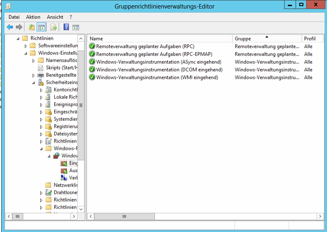Expand the Drahtlosnetzwerk tree node

[42, 193]
